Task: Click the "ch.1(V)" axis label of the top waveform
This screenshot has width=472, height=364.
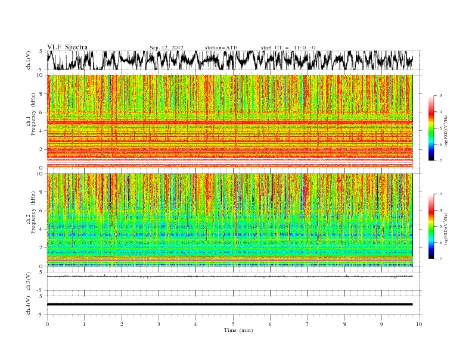Action: point(29,60)
